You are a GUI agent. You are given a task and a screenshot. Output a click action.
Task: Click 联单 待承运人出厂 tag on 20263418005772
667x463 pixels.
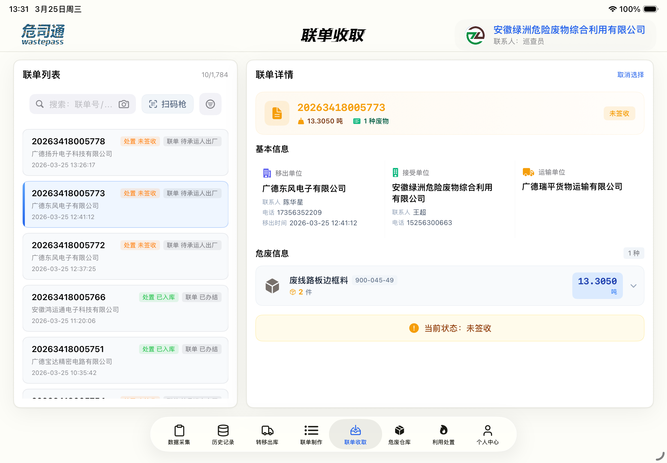coord(192,245)
